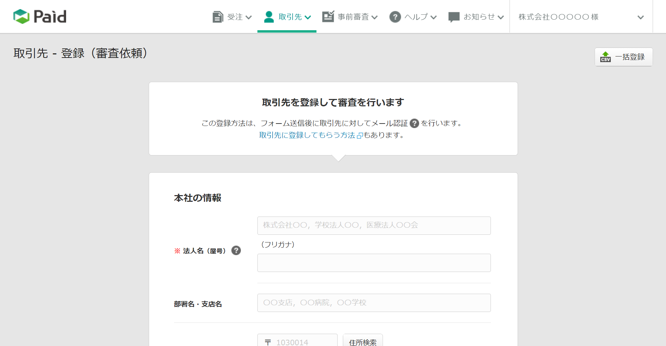666x346 pixels.
Task: Click the 受注 document icon
Action: point(218,17)
